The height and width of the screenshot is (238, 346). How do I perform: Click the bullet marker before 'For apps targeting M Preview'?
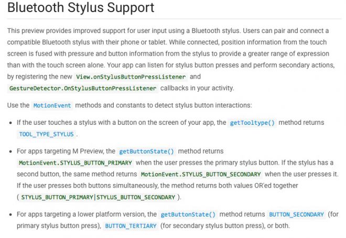10,152
